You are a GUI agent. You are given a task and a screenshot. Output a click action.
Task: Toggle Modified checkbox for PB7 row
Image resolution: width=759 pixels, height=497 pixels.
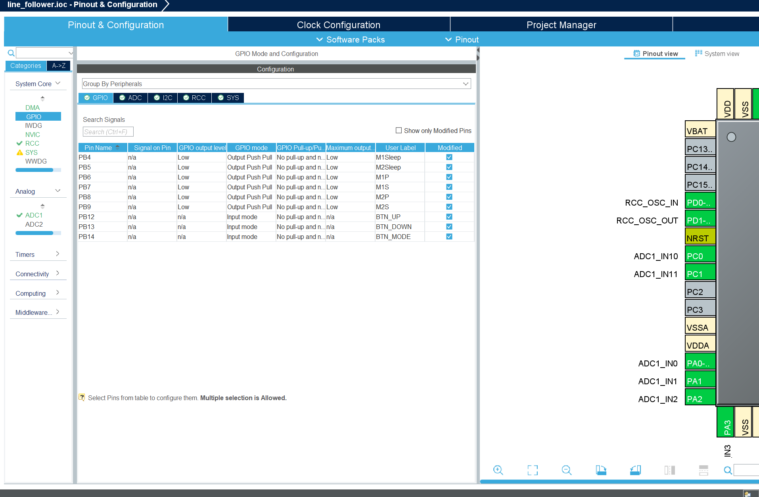pos(449,187)
